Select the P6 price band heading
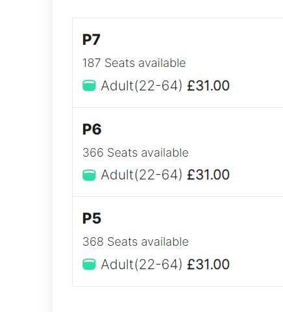The height and width of the screenshot is (312, 283). coord(92,129)
